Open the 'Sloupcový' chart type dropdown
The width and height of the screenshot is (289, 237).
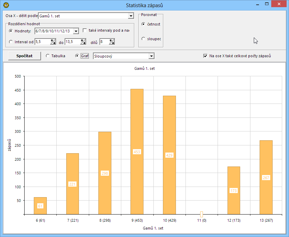151,56
